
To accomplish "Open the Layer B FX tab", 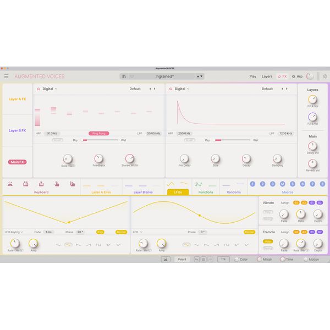I will point(17,130).
